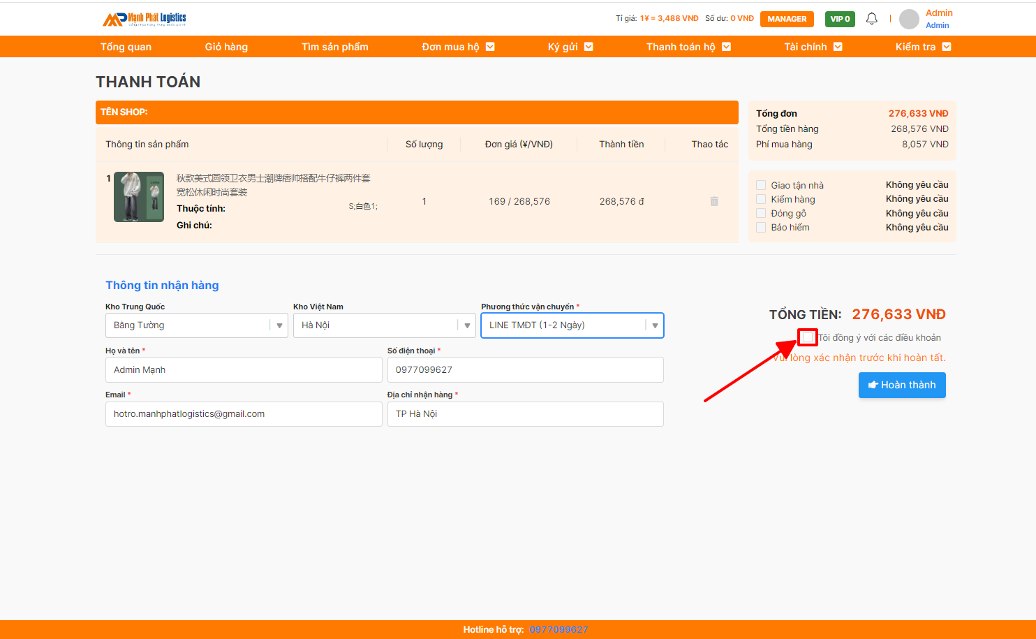Screen dimensions: 1036x639
Task: Click the Tài chính chevron icon
Action: tap(838, 47)
